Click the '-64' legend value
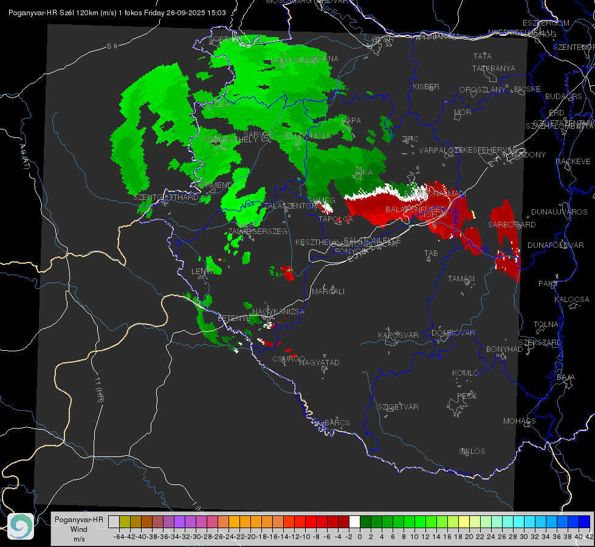The image size is (595, 547). [x=119, y=537]
